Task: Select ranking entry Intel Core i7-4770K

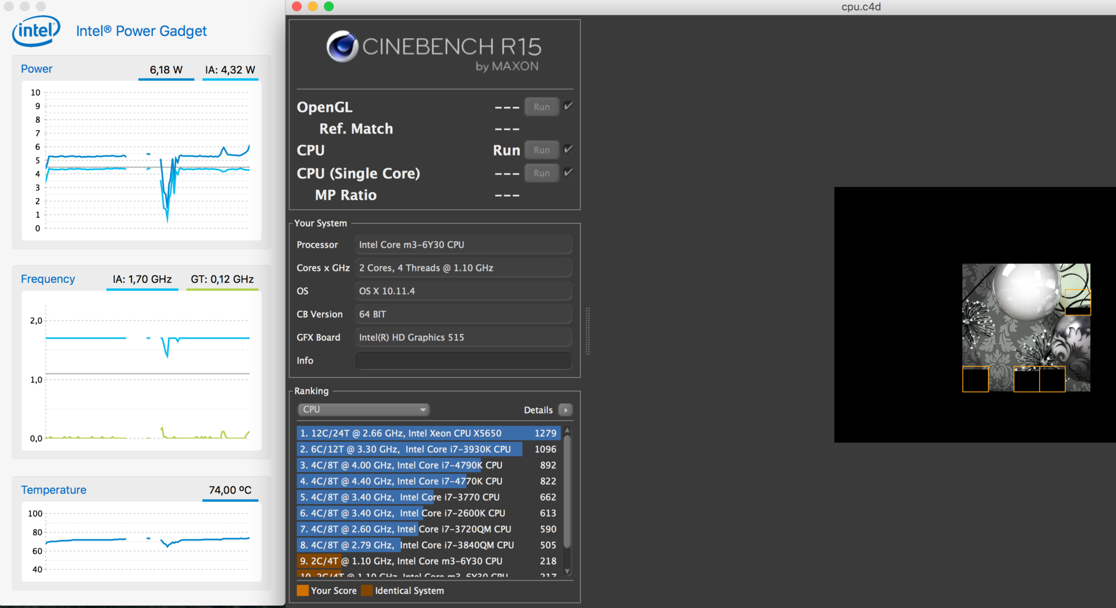Action: click(428, 481)
